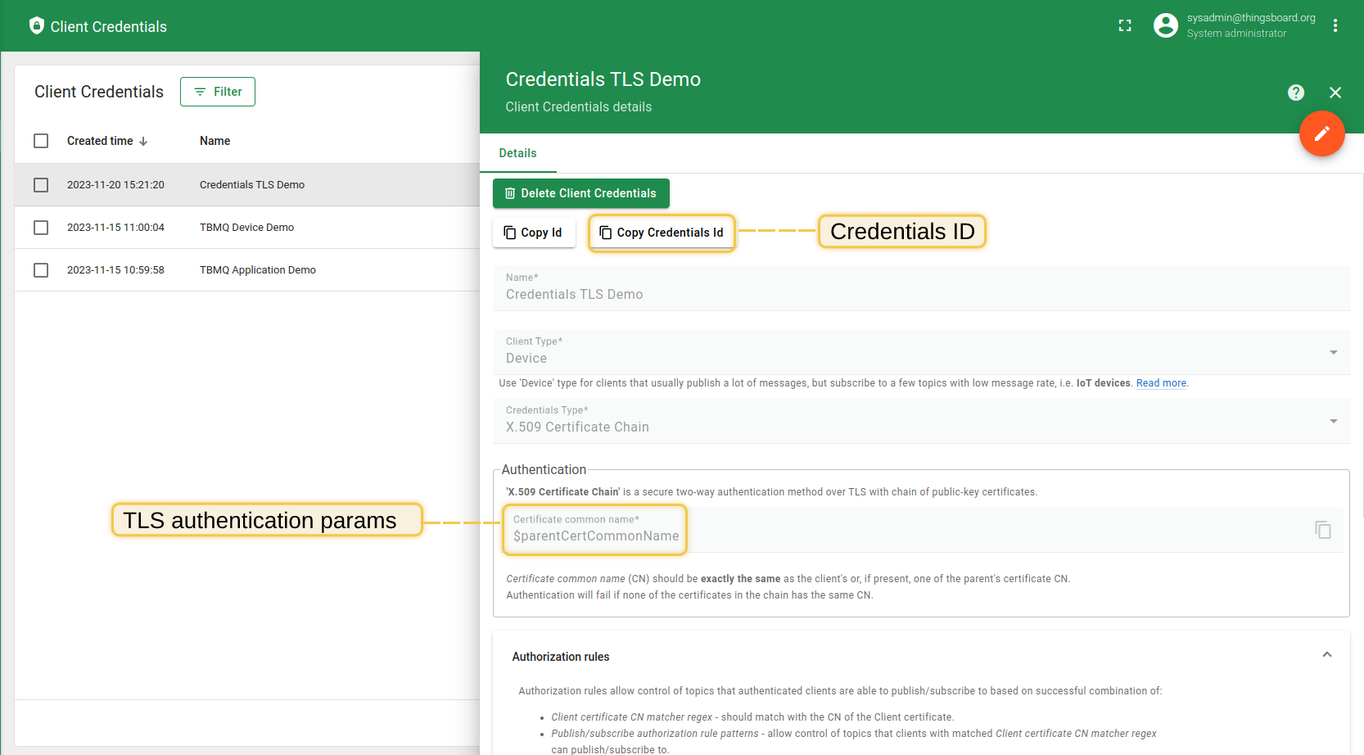The height and width of the screenshot is (755, 1364).
Task: Close the Credentials TLS Demo panel
Action: pyautogui.click(x=1335, y=93)
